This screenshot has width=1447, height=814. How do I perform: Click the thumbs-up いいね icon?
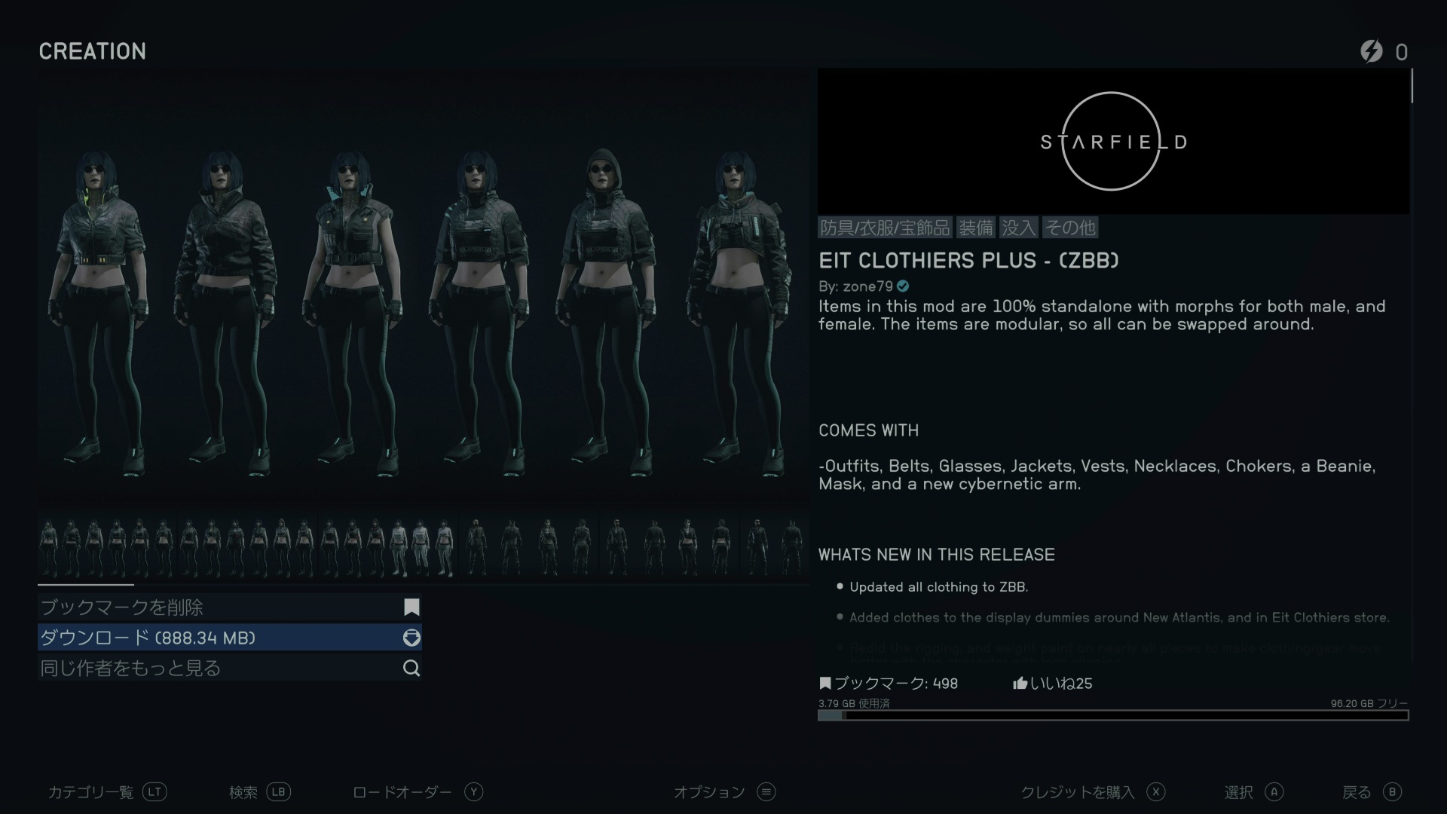coord(1020,683)
